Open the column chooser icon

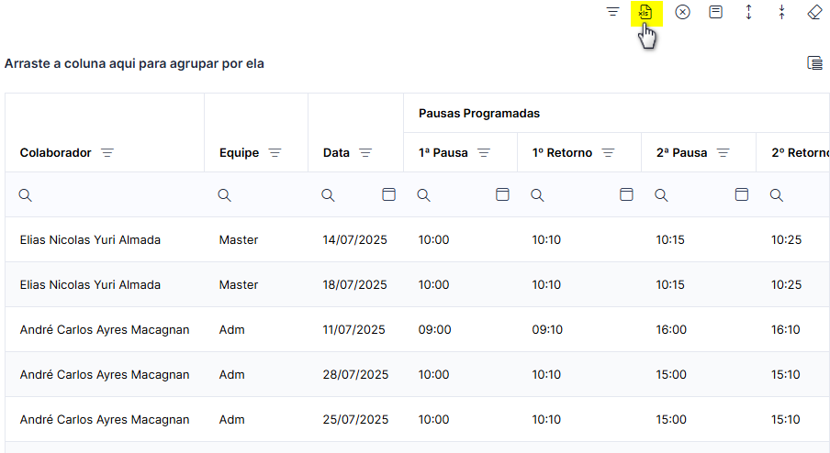[814, 63]
